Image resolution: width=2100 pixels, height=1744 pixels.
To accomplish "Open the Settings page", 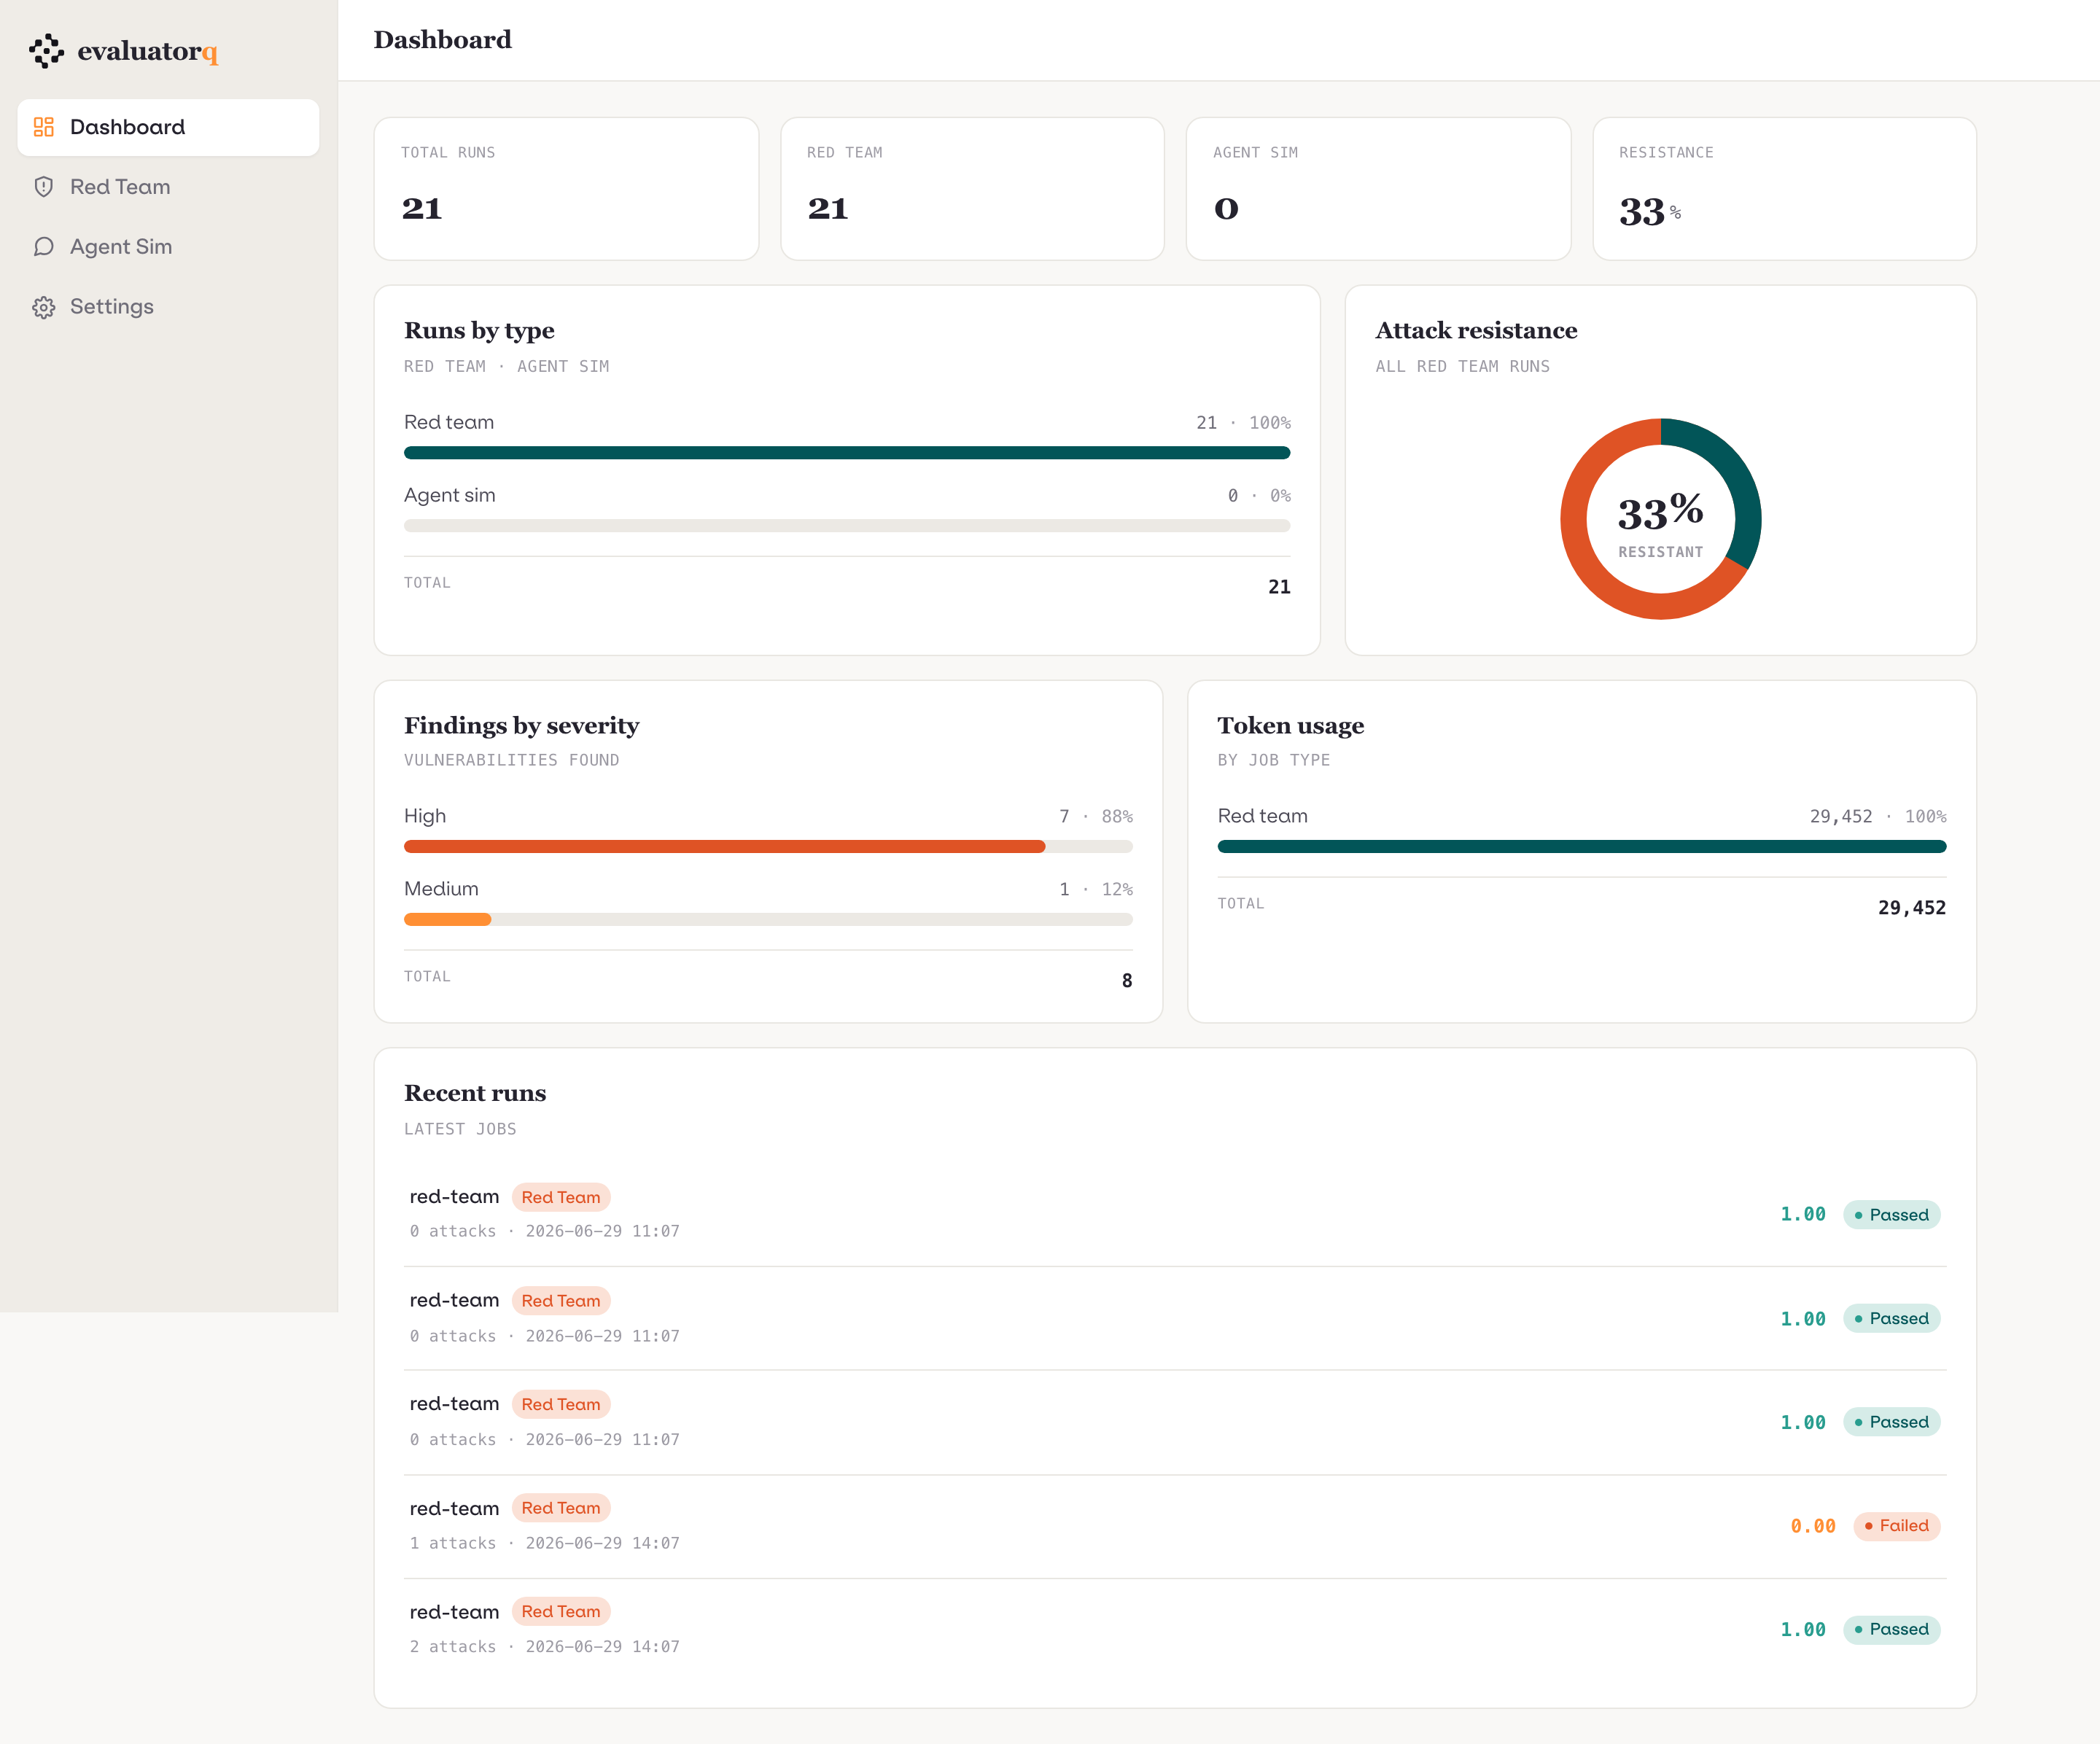I will [x=168, y=307].
